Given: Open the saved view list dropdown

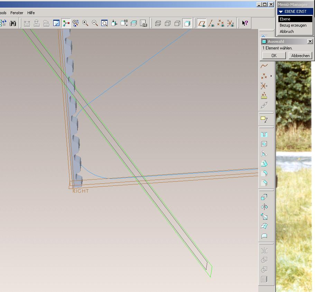Looking at the screenshot, I should (x=124, y=23).
